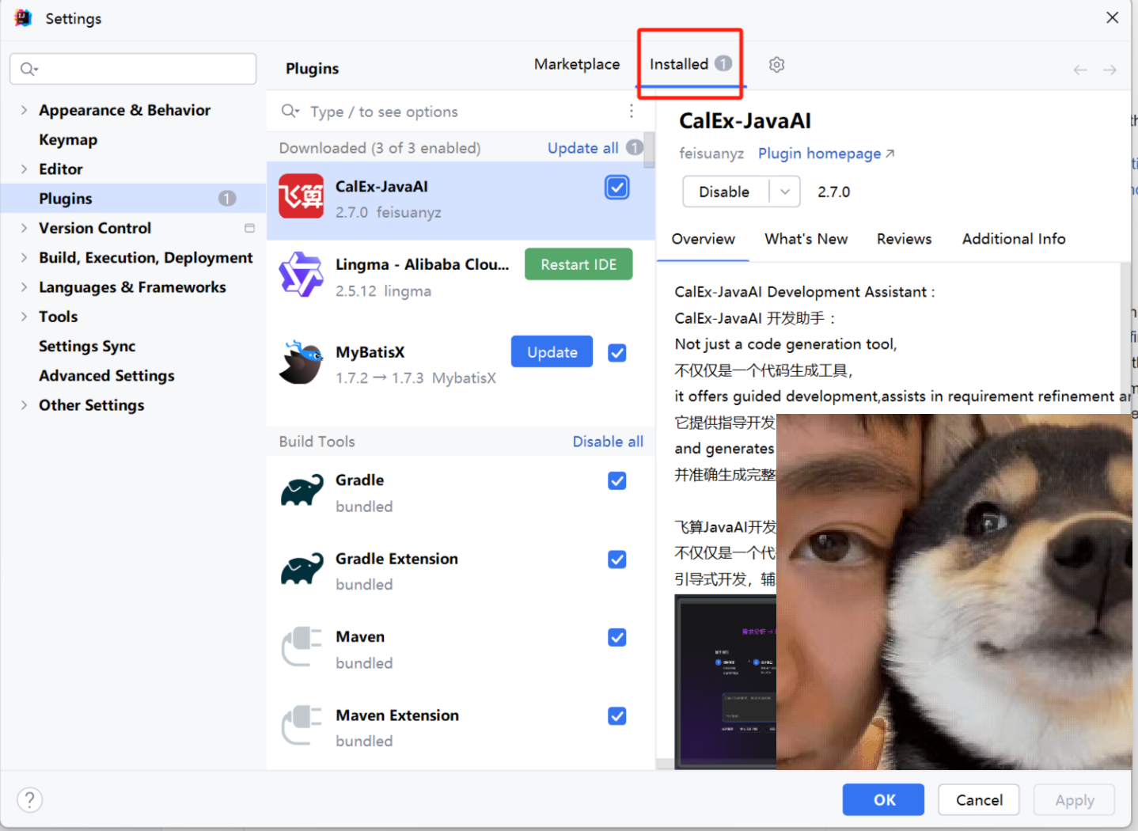Click the Downloaded (3 of 3 enabled) header
The width and height of the screenshot is (1138, 831).
pyautogui.click(x=380, y=148)
